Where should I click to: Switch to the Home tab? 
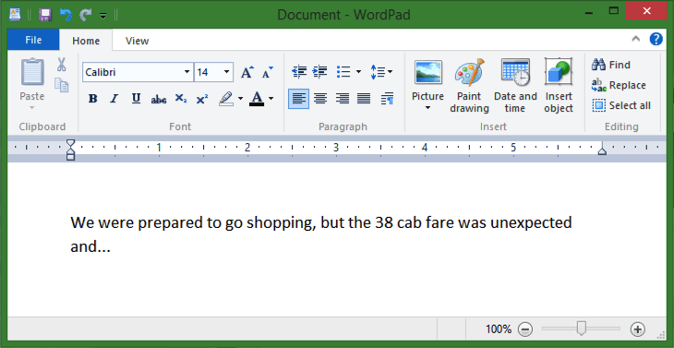pyautogui.click(x=86, y=41)
